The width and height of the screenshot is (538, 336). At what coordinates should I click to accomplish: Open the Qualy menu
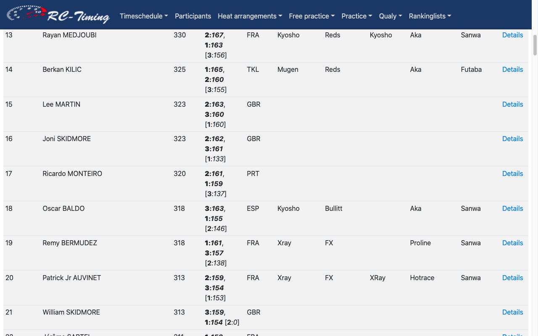point(390,16)
